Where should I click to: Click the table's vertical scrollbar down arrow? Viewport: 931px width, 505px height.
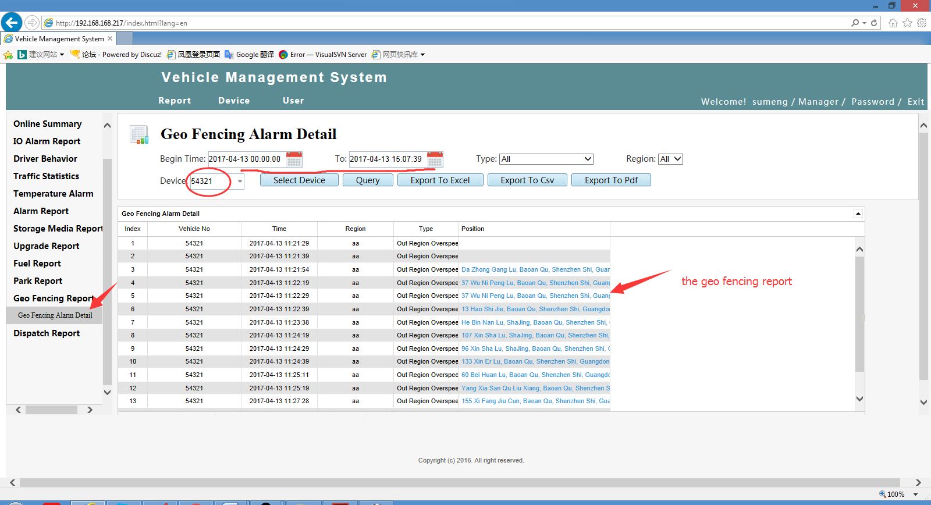click(x=860, y=399)
